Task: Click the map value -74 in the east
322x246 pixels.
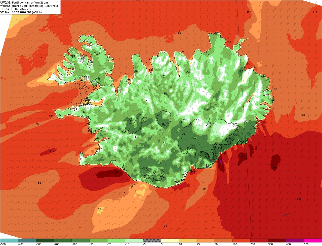Action: click(262, 76)
